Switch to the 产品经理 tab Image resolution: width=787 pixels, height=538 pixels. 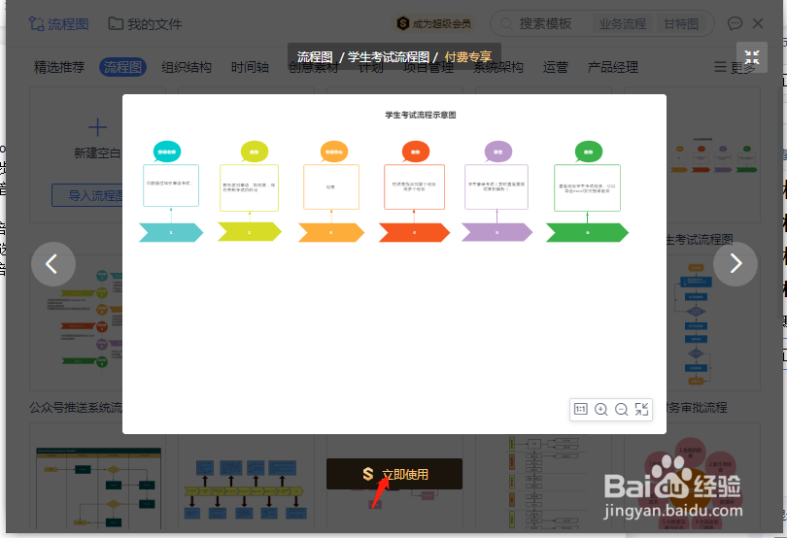[613, 67]
